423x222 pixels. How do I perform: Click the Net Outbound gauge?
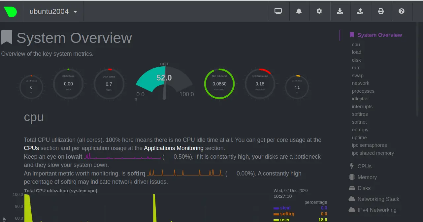(x=260, y=84)
